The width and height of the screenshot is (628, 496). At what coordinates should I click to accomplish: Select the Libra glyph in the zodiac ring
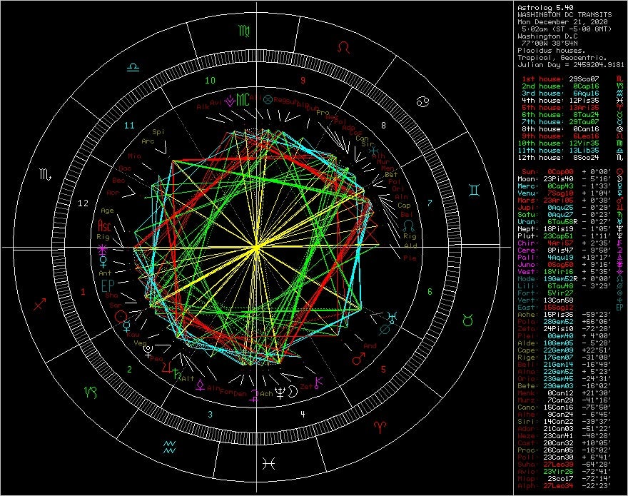coord(133,67)
